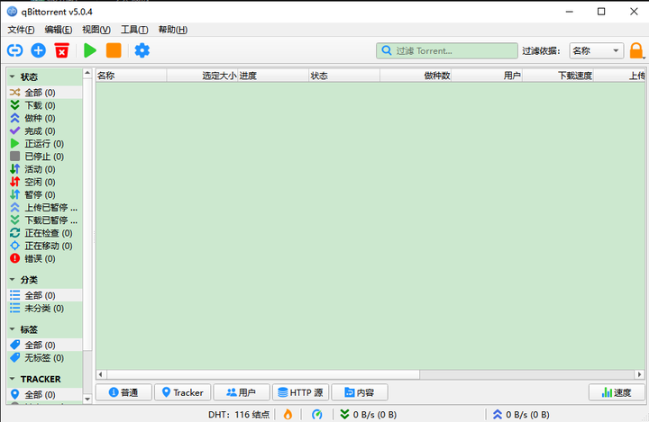Select 全部 (0) under 标签

[44, 345]
